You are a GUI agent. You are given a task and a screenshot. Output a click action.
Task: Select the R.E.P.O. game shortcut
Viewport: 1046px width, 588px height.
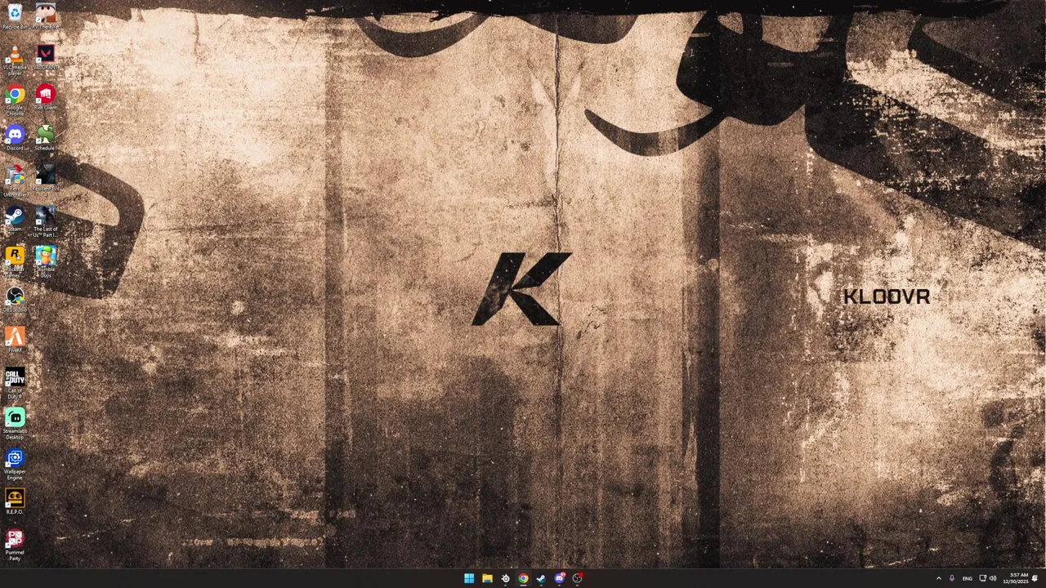coord(15,502)
